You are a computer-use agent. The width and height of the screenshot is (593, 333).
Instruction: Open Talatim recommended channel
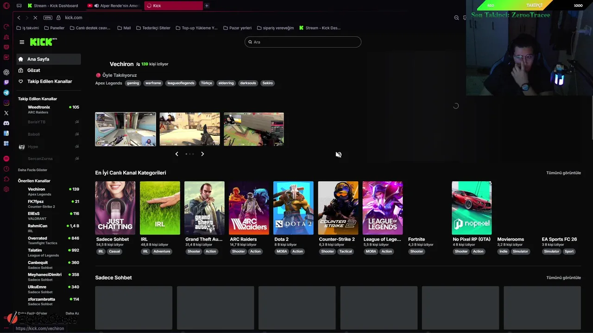pyautogui.click(x=48, y=253)
